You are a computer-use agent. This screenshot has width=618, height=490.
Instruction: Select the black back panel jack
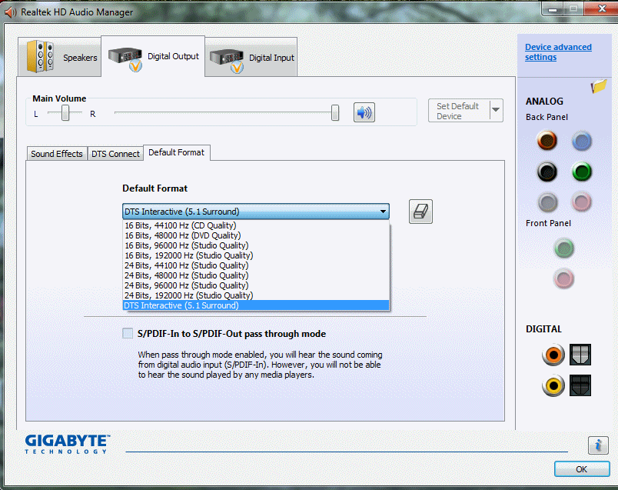point(547,172)
